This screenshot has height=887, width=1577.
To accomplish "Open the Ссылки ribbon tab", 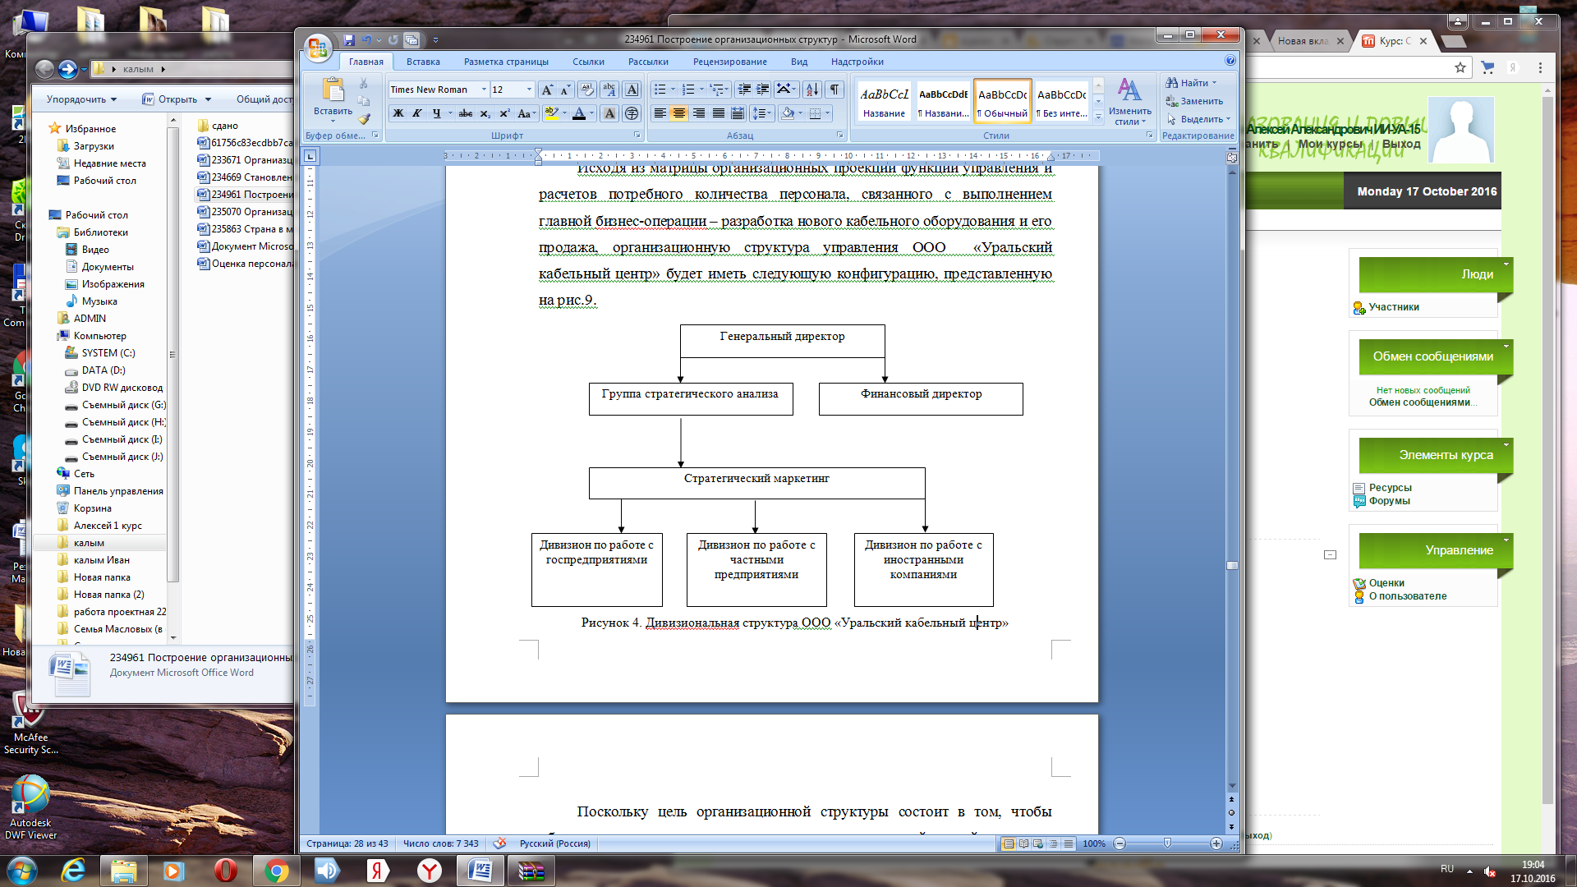I will click(x=588, y=62).
